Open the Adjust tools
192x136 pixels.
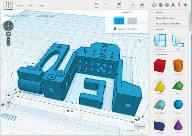[x=119, y=5]
